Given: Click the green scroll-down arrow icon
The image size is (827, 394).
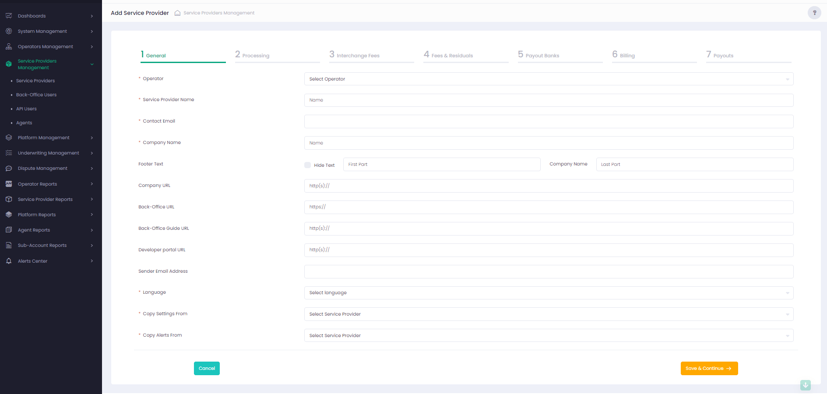Looking at the screenshot, I should [x=805, y=385].
